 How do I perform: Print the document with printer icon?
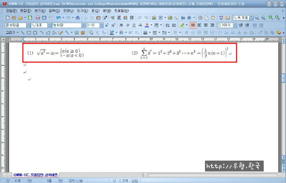point(38,18)
